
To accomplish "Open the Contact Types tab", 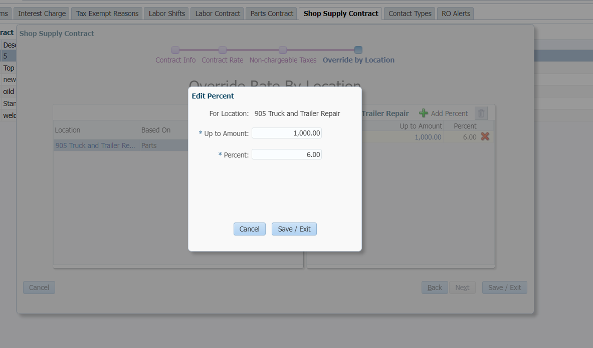I will (x=410, y=13).
